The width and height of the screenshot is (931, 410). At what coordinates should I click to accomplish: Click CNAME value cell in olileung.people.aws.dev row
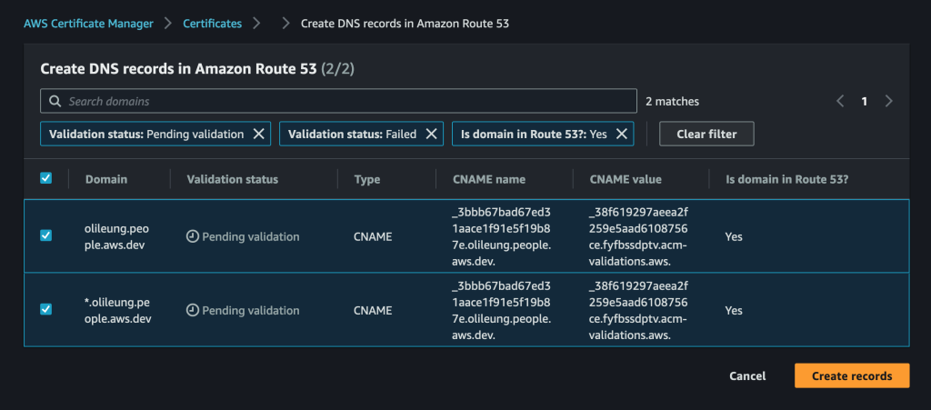coord(638,236)
